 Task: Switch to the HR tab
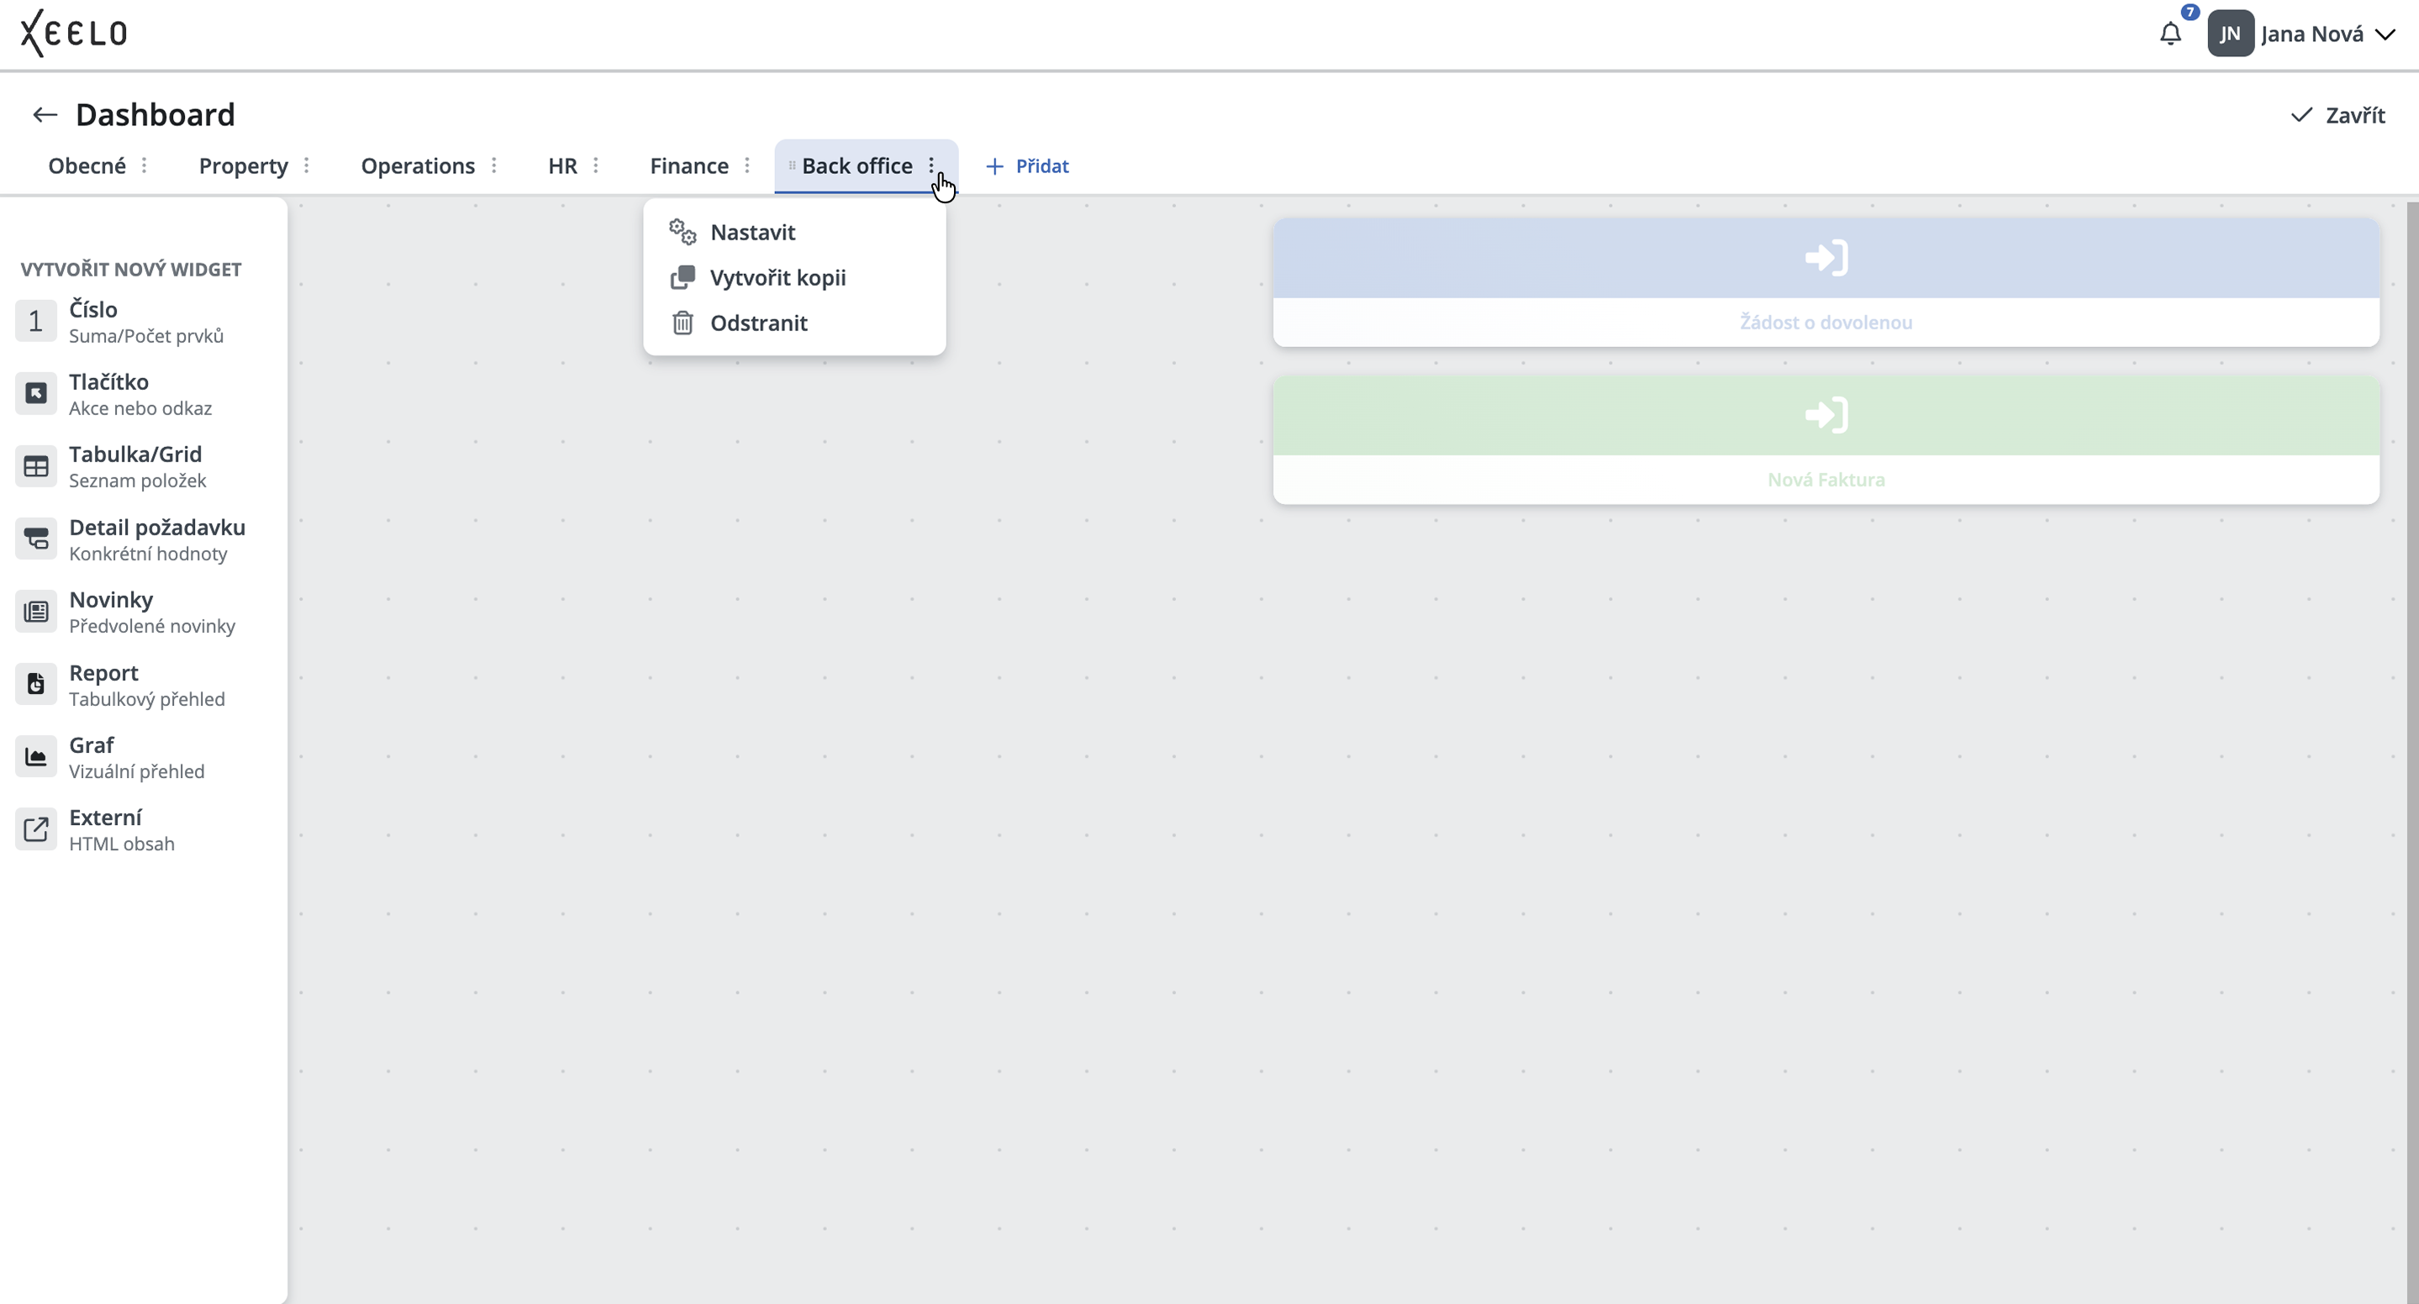point(562,166)
